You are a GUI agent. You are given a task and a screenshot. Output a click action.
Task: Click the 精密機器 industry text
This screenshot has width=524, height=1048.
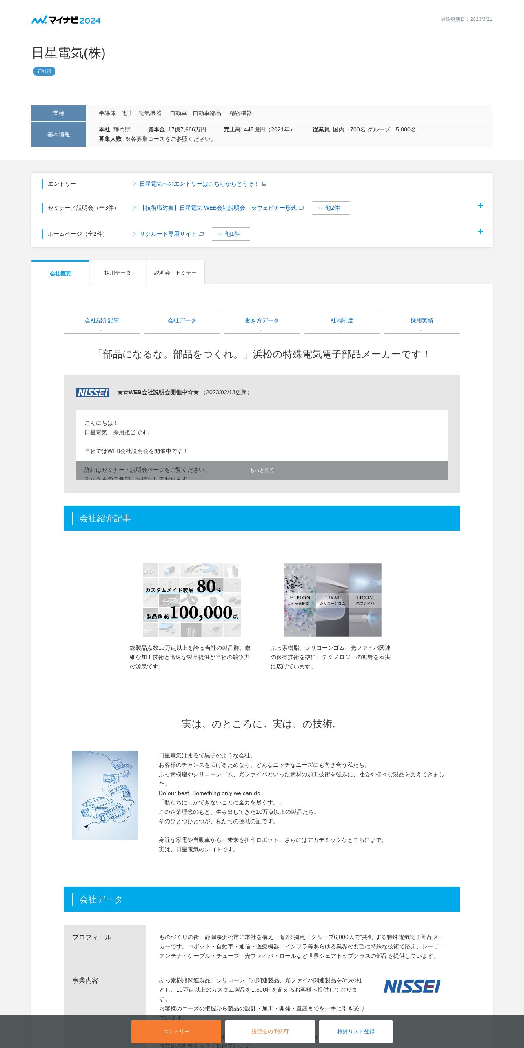[241, 113]
